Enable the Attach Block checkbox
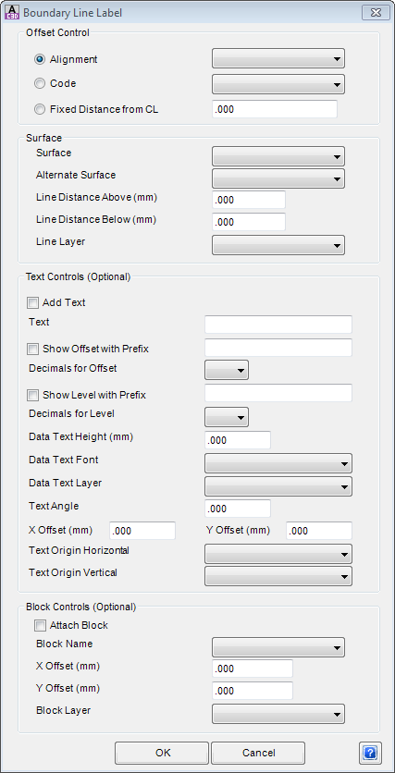Viewport: 395px width, 773px height. coord(40,626)
